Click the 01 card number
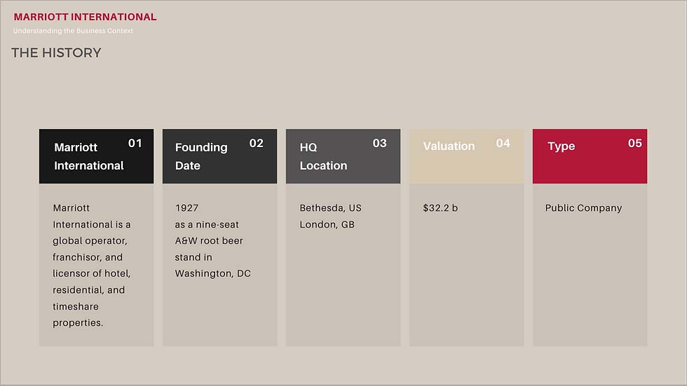 135,143
